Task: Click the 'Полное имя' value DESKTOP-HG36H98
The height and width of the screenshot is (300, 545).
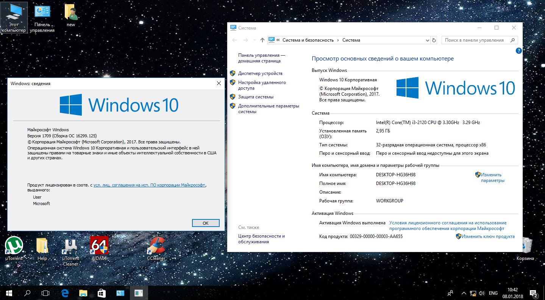Action: (x=396, y=183)
